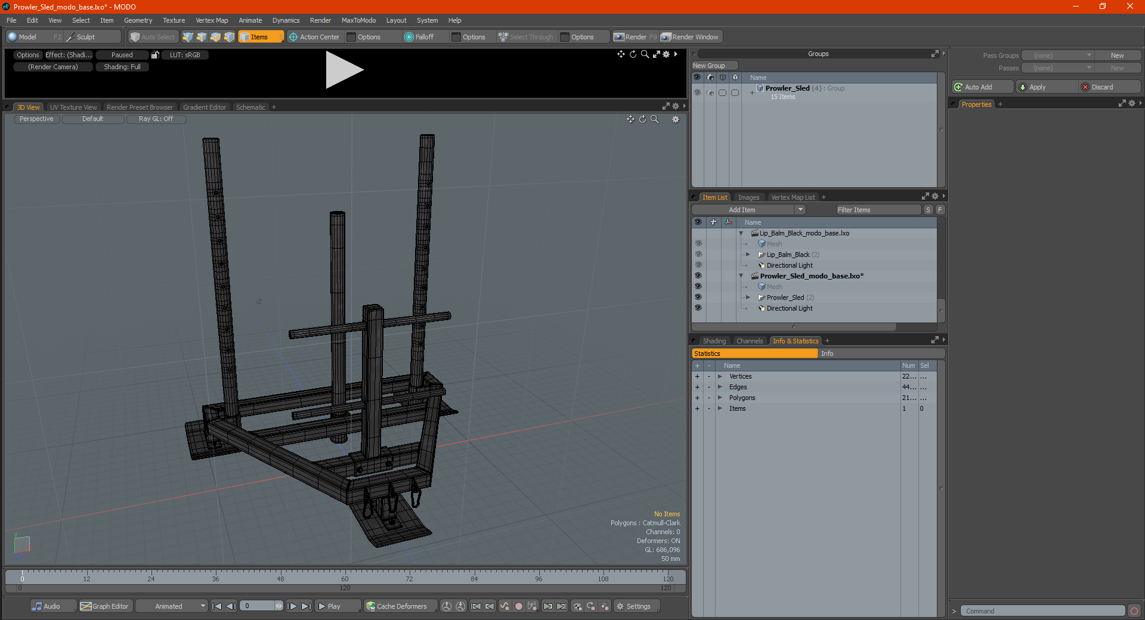Collapse Lip_Balm_Black_modo_base.lxo scene tree
Viewport: 1145px width, 620px height.
tap(741, 233)
